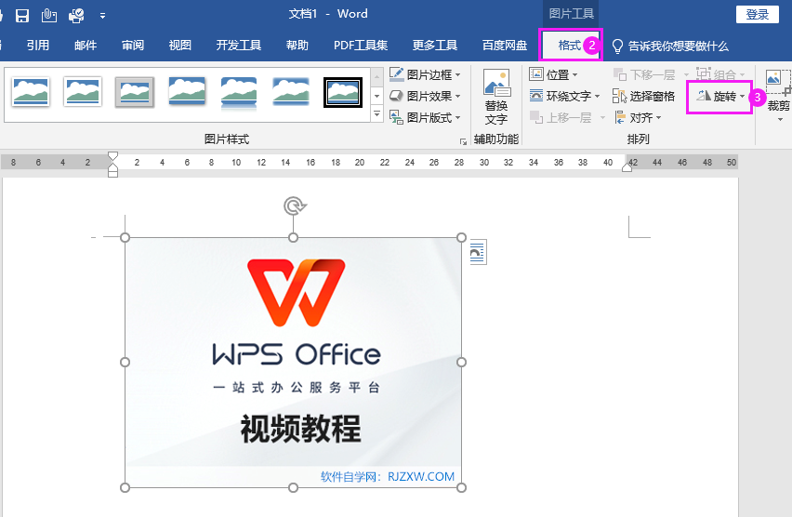Open the 图片版式 dropdown

(x=425, y=118)
